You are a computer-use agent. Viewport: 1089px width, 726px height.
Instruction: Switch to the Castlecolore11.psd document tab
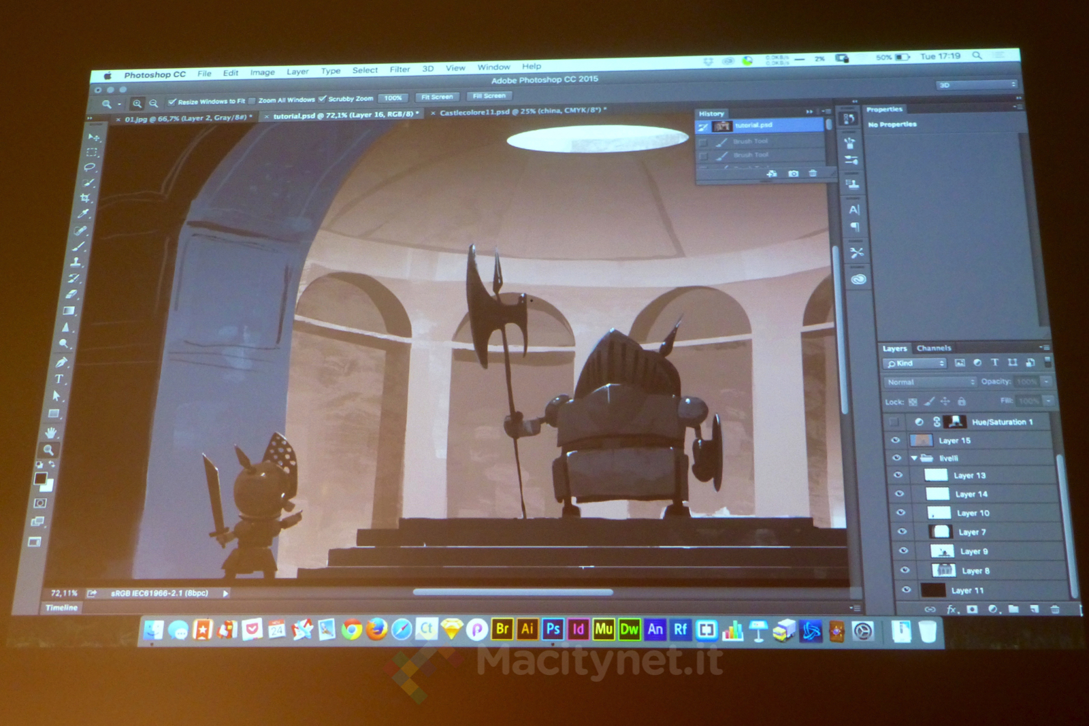coord(523,111)
